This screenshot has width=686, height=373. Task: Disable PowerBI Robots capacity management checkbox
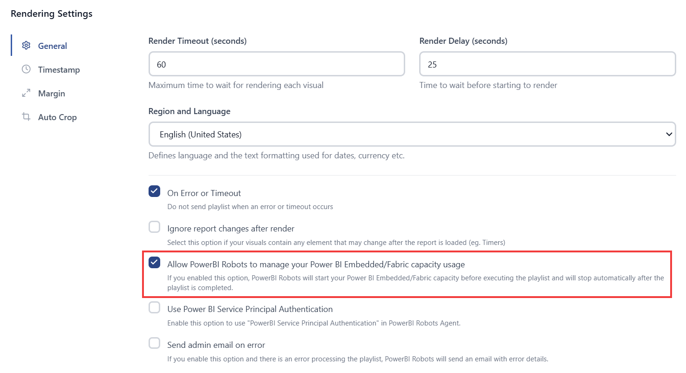tap(155, 263)
